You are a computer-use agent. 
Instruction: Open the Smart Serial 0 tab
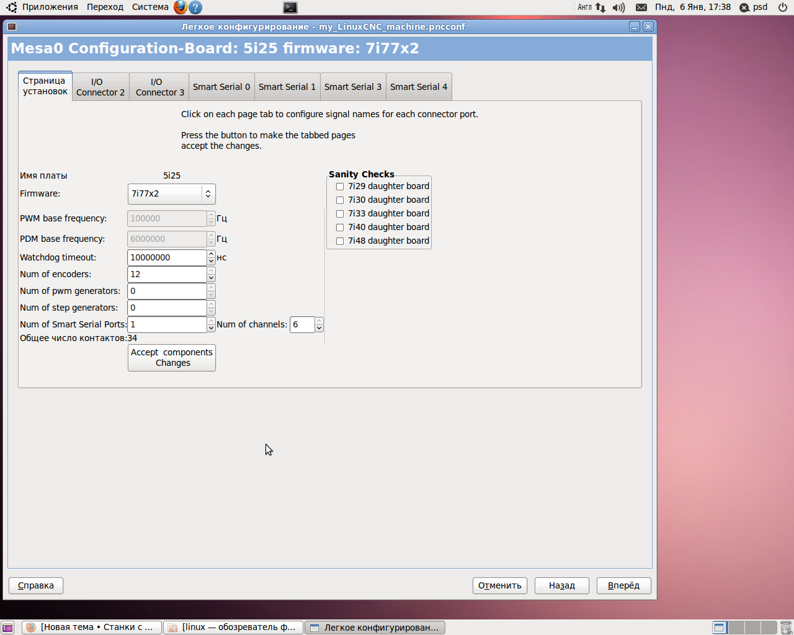pos(221,87)
